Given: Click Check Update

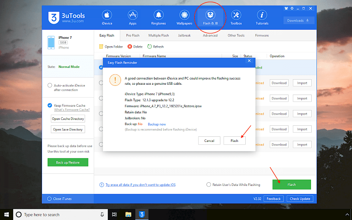Looking at the screenshot, I should click(300, 199).
